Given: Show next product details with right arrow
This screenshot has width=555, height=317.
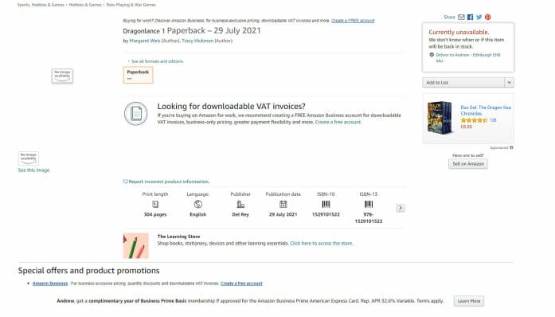Looking at the screenshot, I should (401, 208).
